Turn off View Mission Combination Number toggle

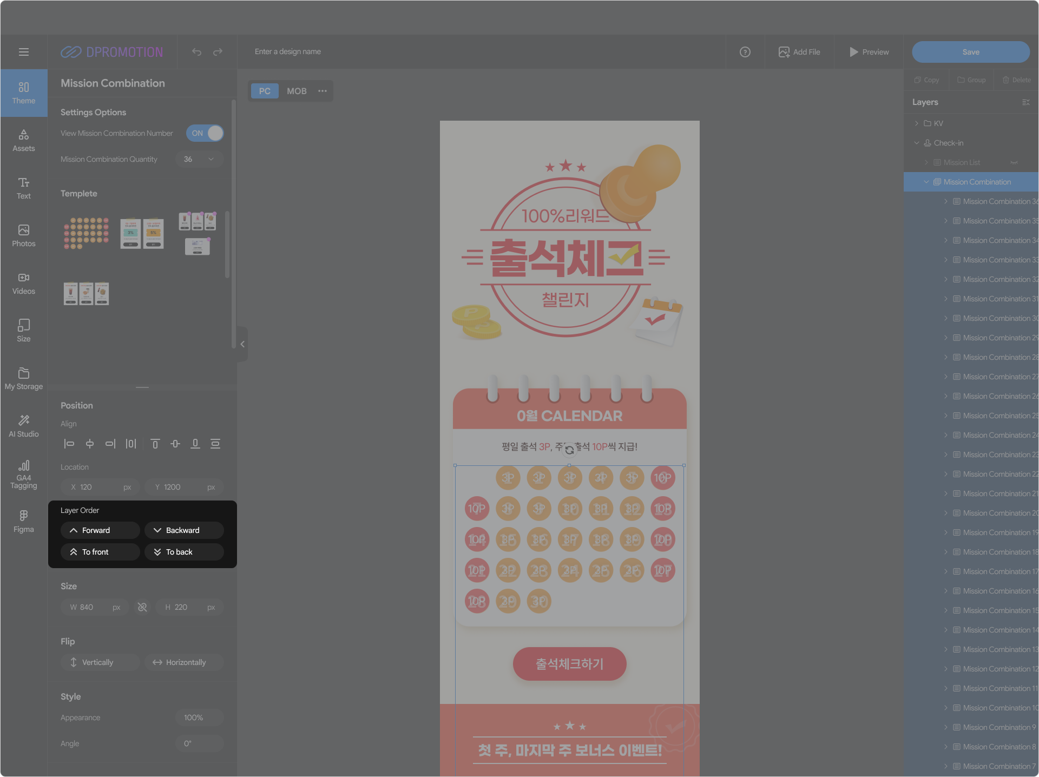point(205,133)
